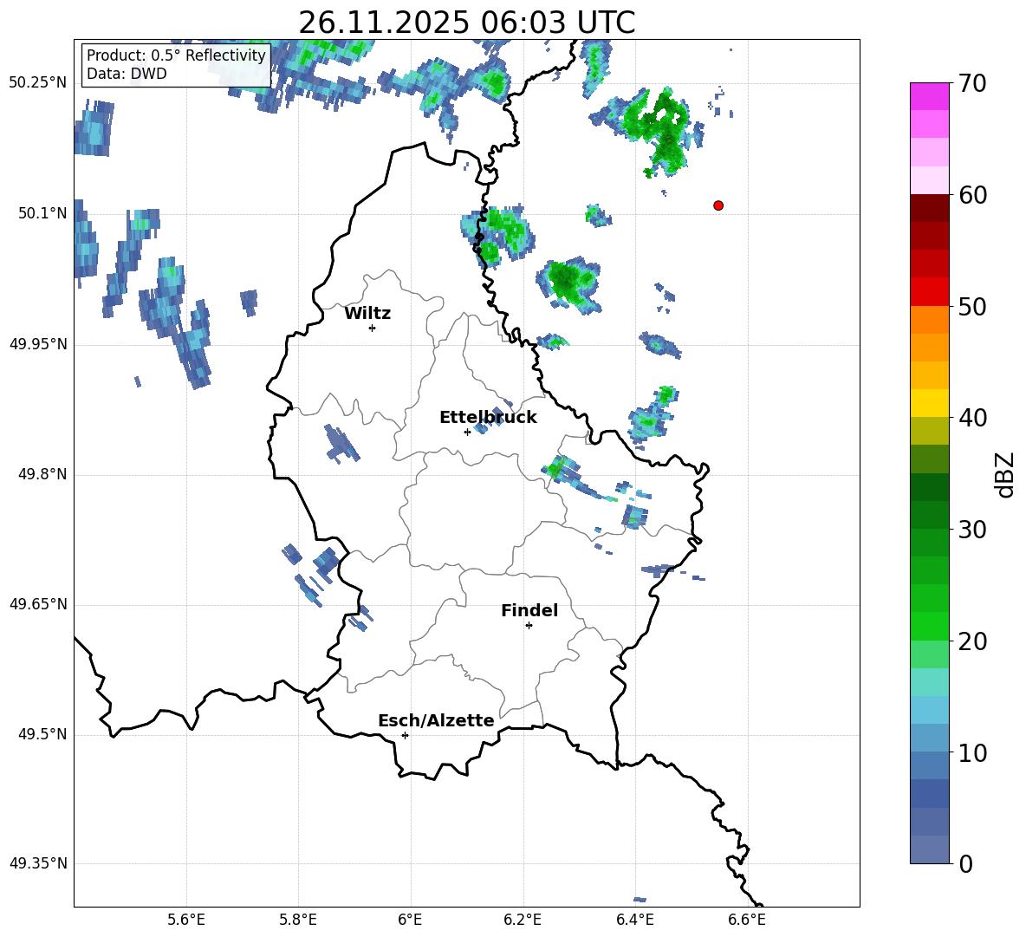Select the Esch/Alzette city label
1026x937 pixels.
tap(437, 720)
